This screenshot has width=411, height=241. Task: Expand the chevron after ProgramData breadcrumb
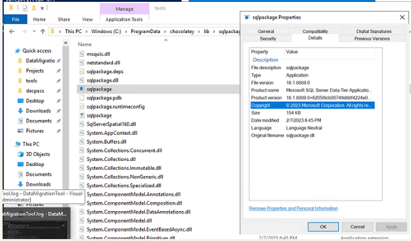click(x=165, y=32)
